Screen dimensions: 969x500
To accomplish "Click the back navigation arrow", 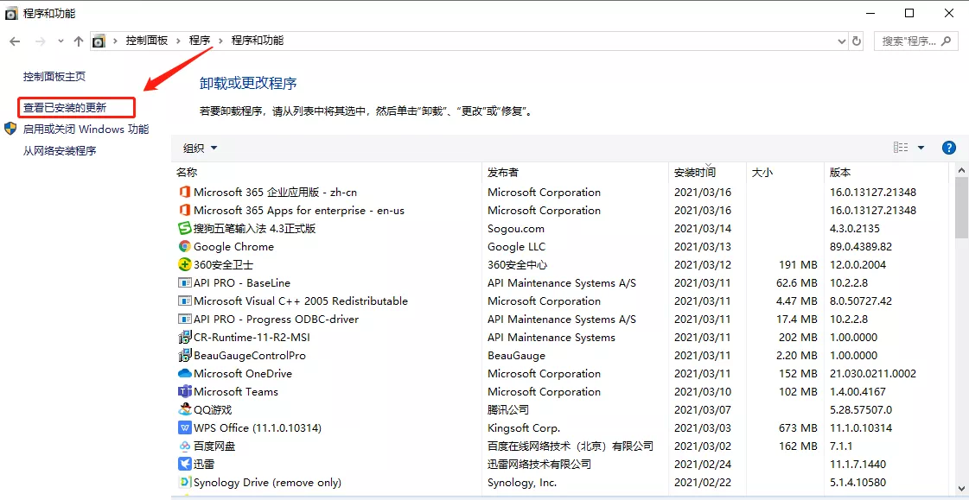I will point(14,41).
